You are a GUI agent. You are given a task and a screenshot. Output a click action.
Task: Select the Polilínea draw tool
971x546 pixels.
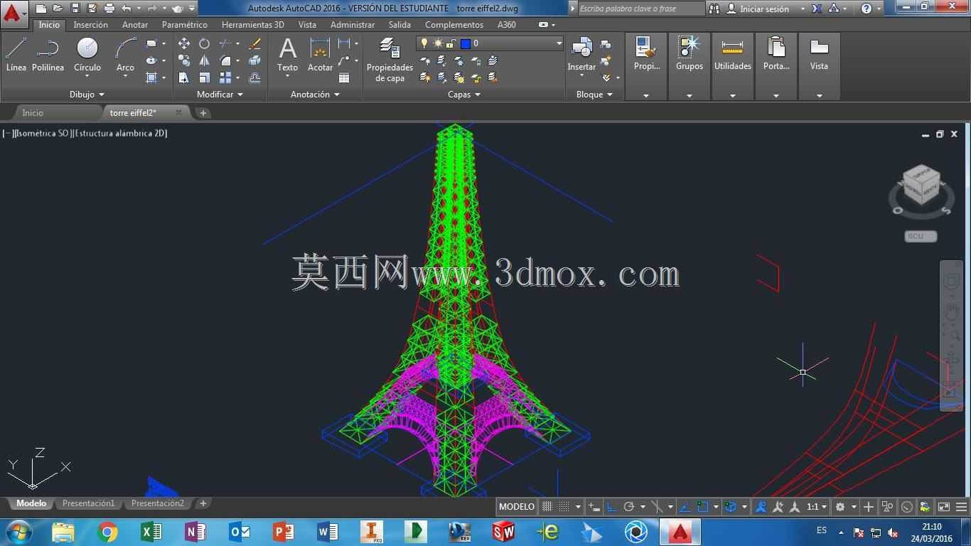tap(48, 55)
